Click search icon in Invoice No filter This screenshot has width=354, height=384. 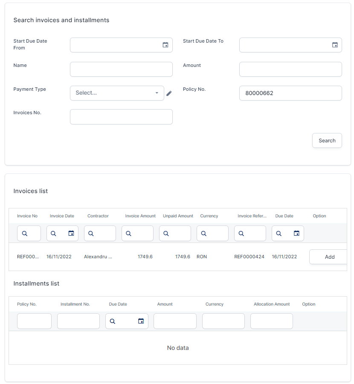25,234
